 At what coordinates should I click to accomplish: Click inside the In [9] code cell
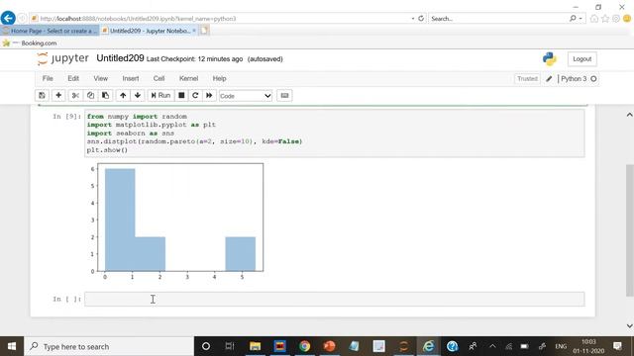pyautogui.click(x=335, y=133)
